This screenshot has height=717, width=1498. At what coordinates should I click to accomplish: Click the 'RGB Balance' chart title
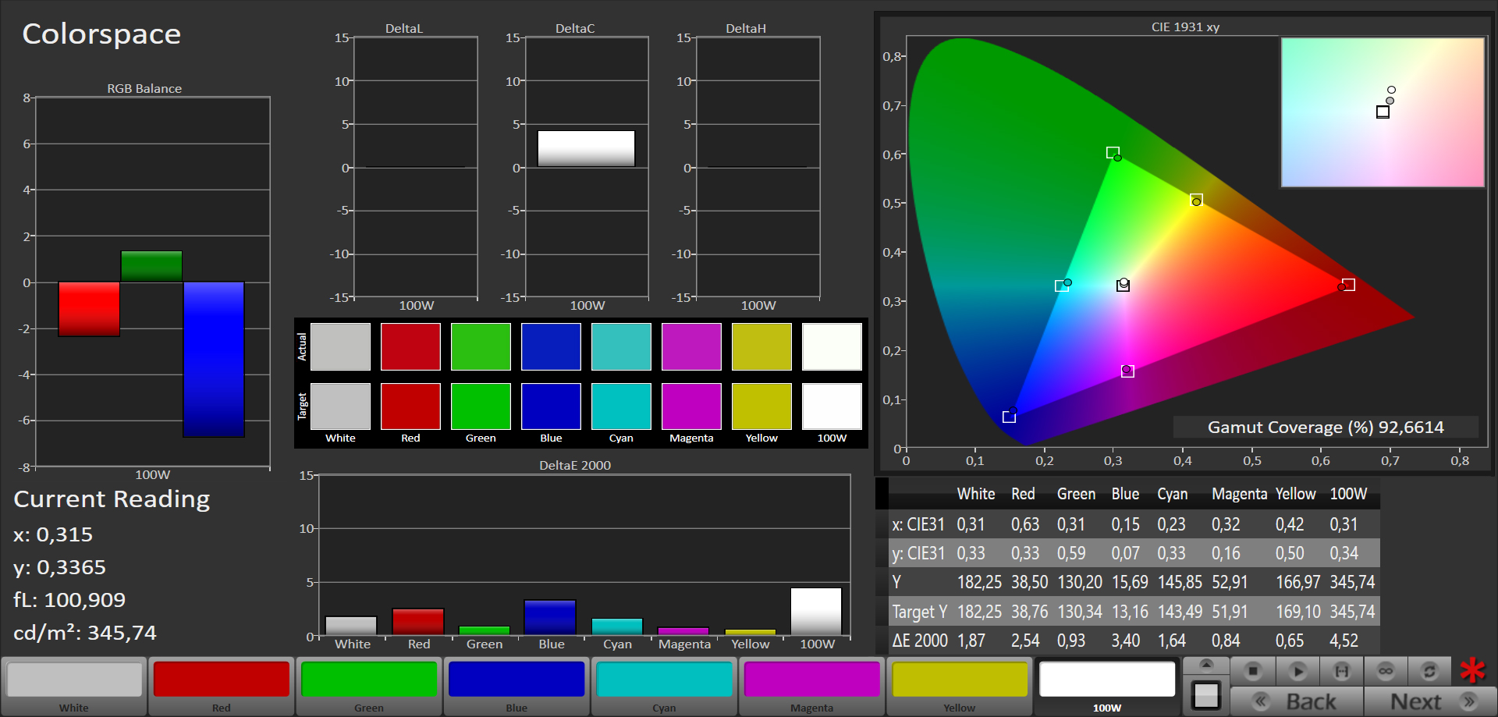pos(144,88)
